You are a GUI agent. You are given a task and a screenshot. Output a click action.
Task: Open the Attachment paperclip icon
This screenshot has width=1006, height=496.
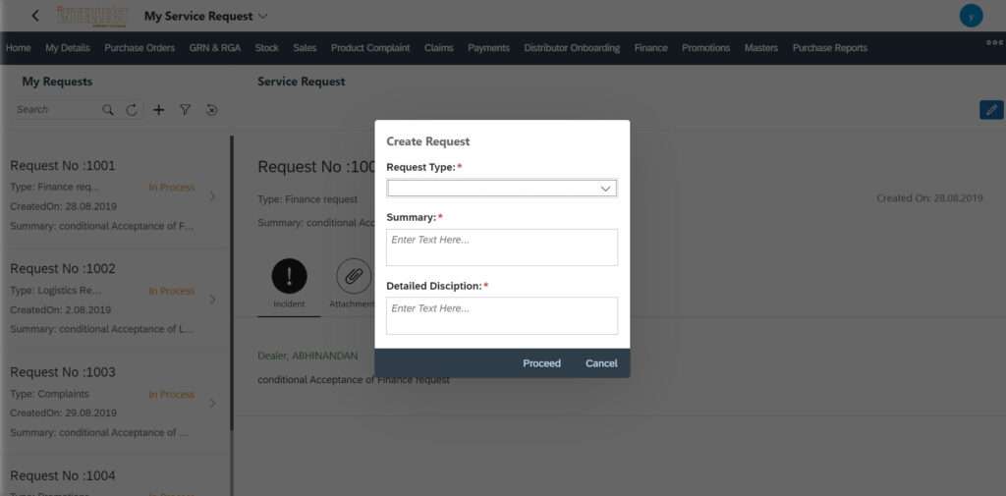click(353, 277)
